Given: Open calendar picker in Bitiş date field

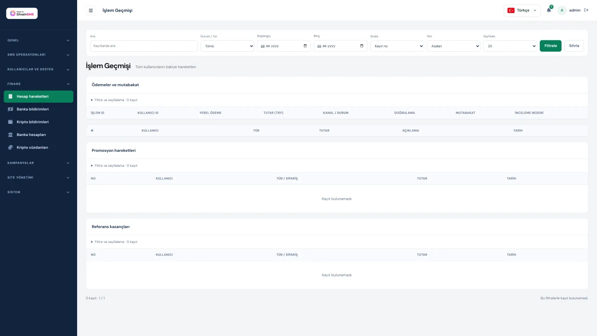Looking at the screenshot, I should tap(362, 46).
